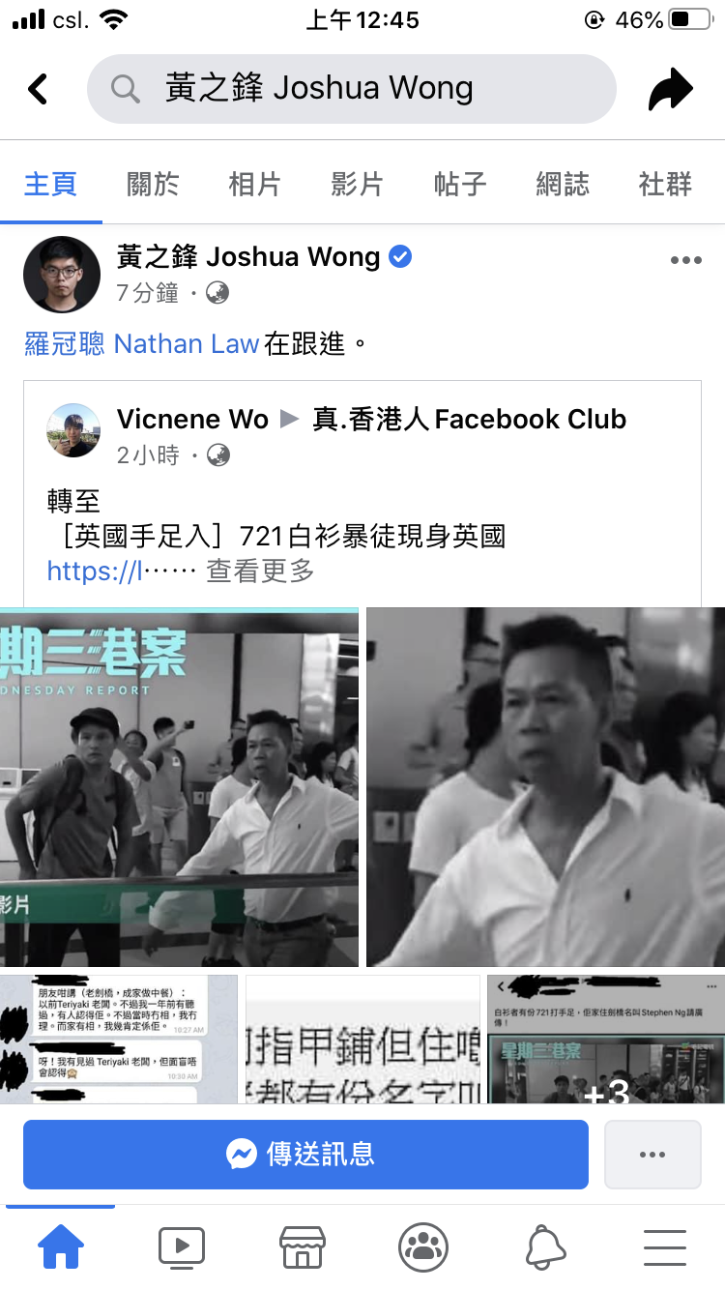
Task: Open the Groups icon in bottom bar
Action: click(x=423, y=1247)
